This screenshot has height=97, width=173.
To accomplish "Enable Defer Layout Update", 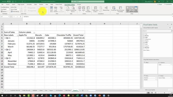I will 144,90.
